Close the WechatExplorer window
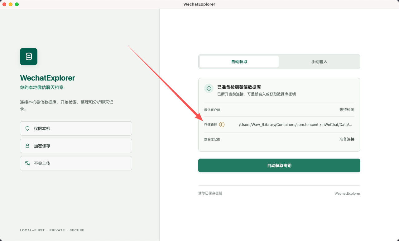 tap(4, 4)
